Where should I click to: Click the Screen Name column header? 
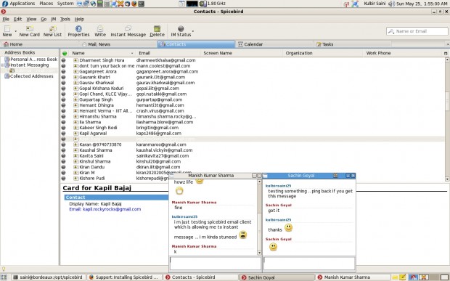point(242,53)
